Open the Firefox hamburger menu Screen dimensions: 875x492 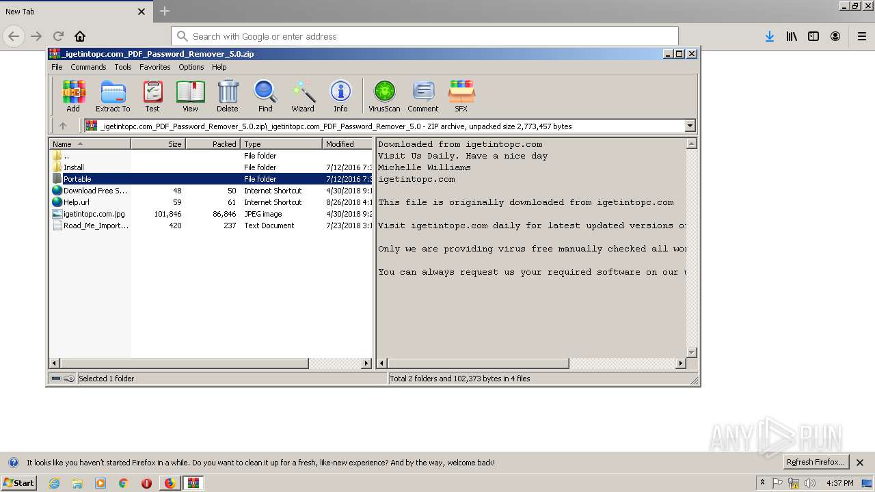click(x=861, y=36)
